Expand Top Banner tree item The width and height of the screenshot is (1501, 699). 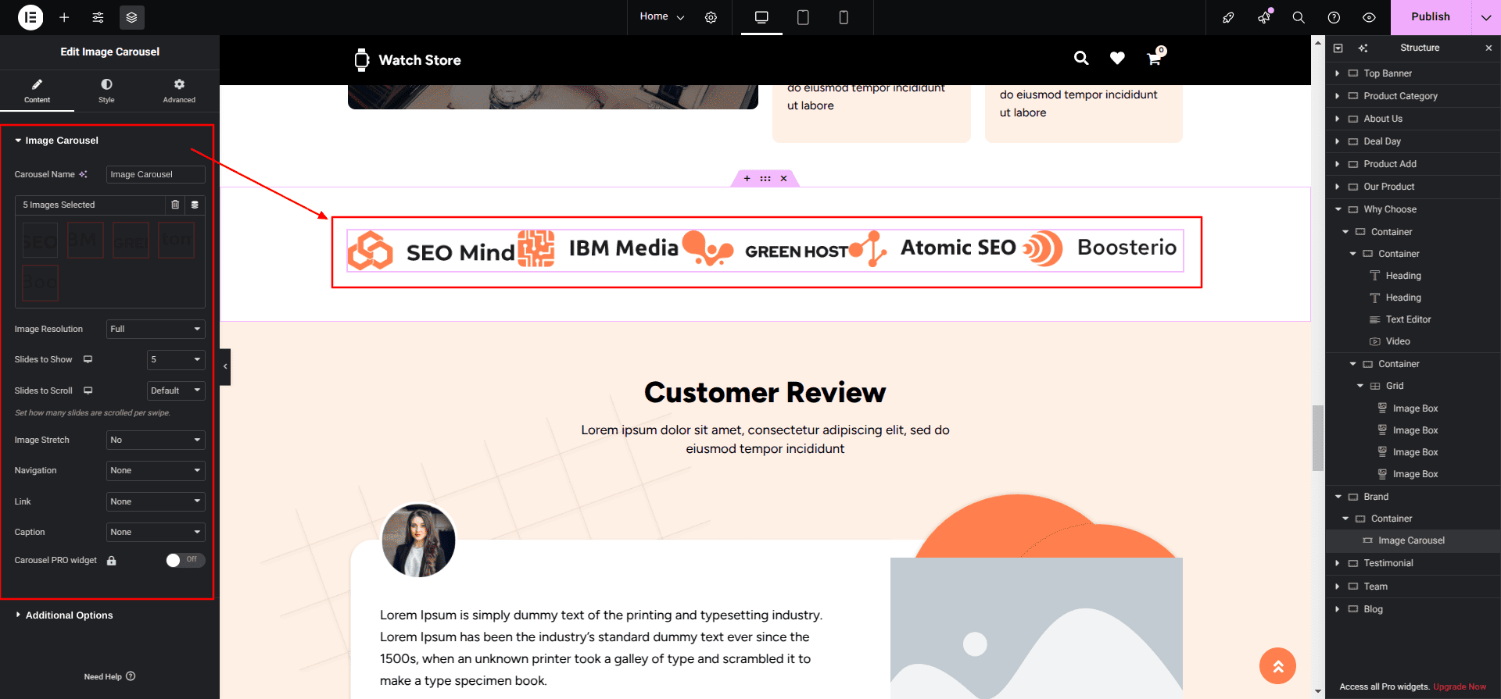point(1338,73)
